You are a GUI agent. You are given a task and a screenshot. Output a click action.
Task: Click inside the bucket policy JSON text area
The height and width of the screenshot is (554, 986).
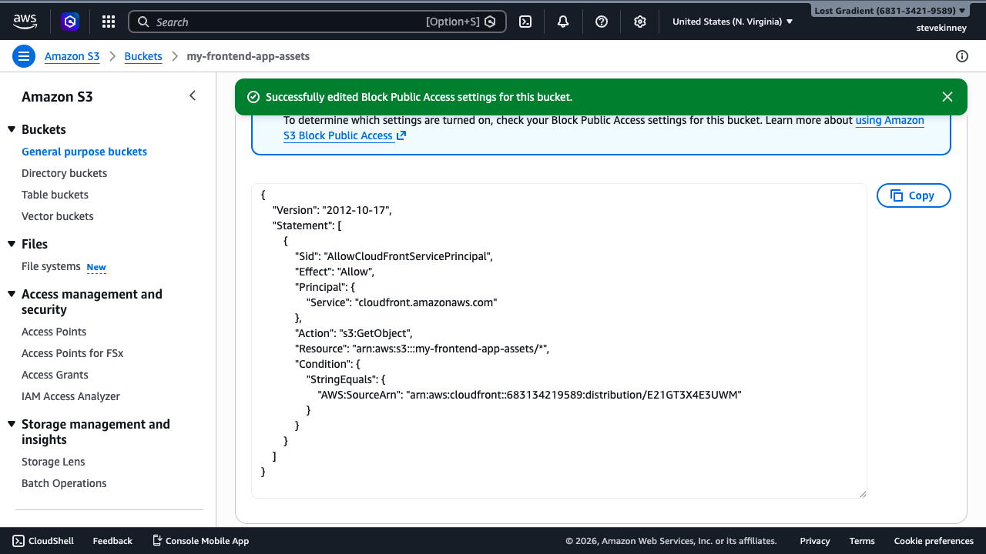click(x=559, y=341)
